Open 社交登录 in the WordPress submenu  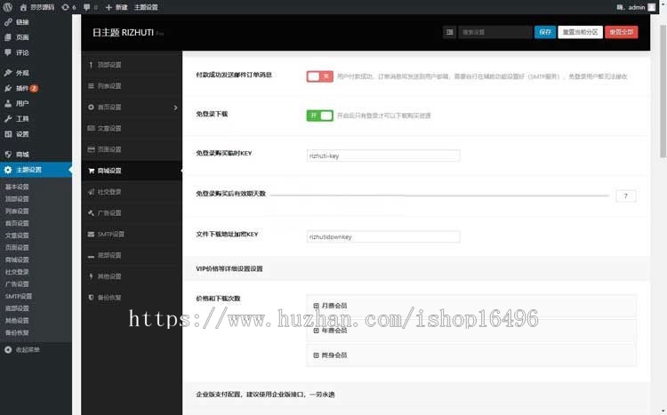(x=17, y=272)
